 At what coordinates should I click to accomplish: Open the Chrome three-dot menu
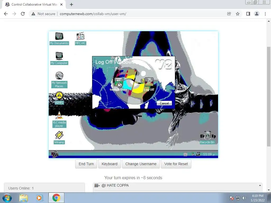click(265, 14)
